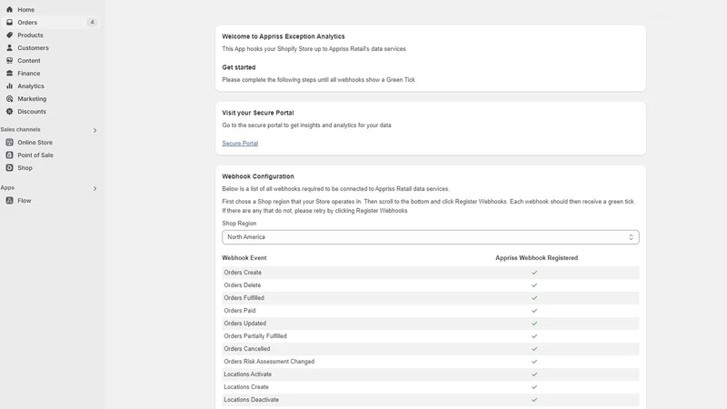Click the Orders inbox icon
727x409 pixels.
point(9,22)
